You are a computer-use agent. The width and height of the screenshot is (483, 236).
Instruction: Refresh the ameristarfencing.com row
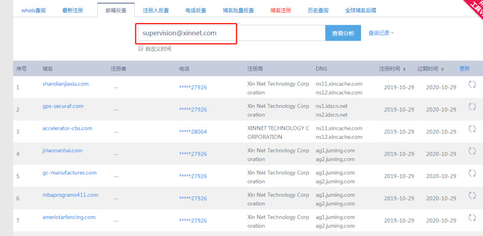pyautogui.click(x=472, y=217)
